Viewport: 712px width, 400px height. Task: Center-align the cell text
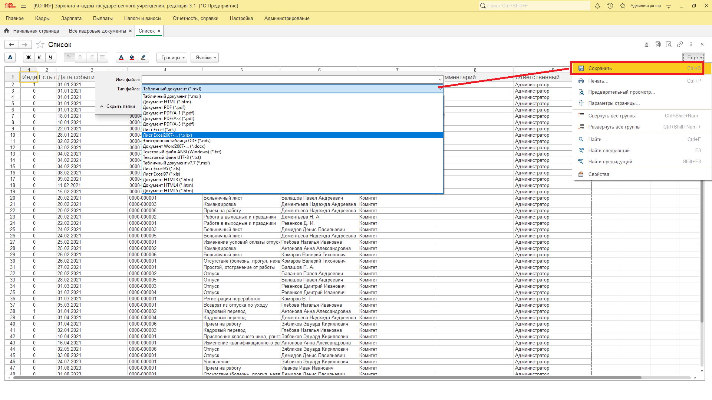click(80, 57)
